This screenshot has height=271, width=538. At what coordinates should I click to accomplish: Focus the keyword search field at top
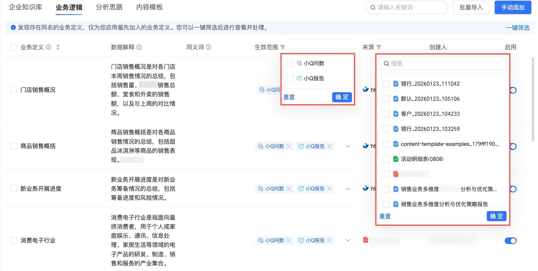coord(407,7)
